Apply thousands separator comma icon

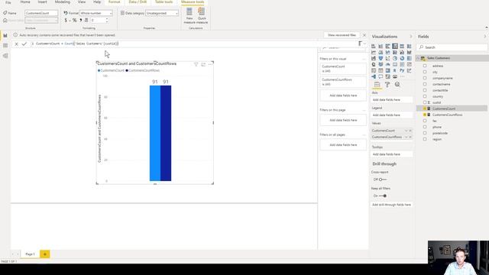click(x=80, y=21)
